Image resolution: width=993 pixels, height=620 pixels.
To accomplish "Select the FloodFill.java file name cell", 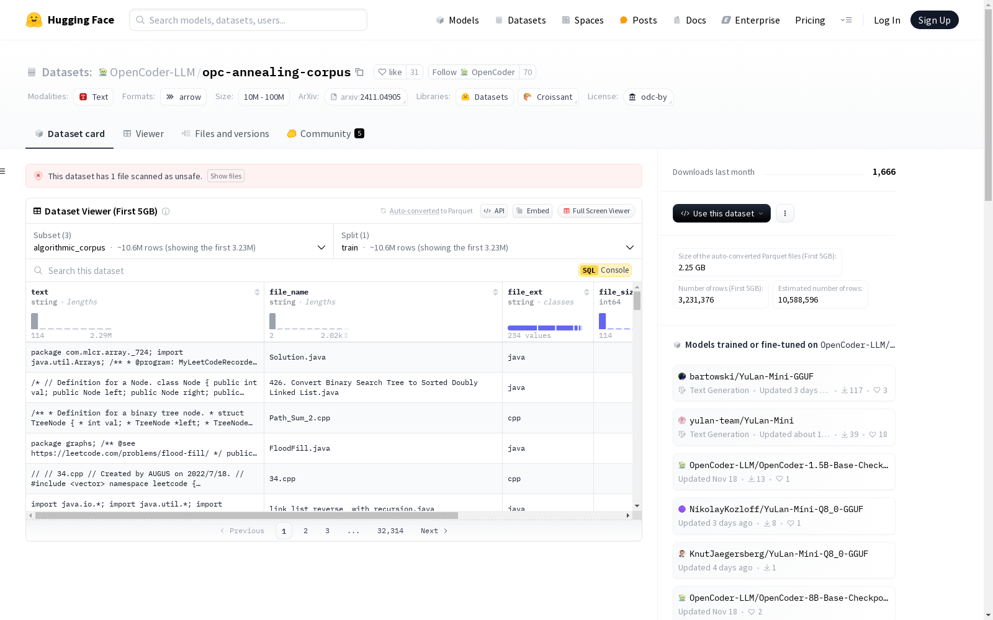I will tap(383, 448).
